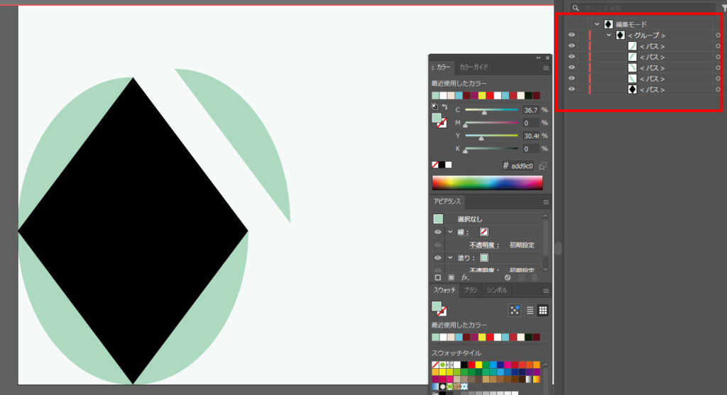Select the first パス item in layers
Image resolution: width=727 pixels, height=395 pixels.
[x=652, y=46]
